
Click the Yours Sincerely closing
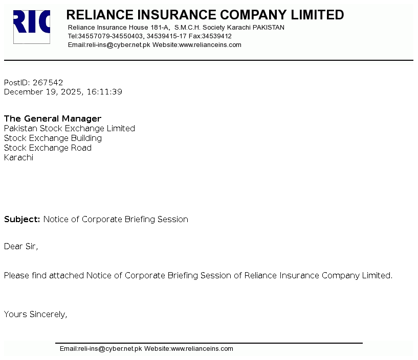point(36,315)
